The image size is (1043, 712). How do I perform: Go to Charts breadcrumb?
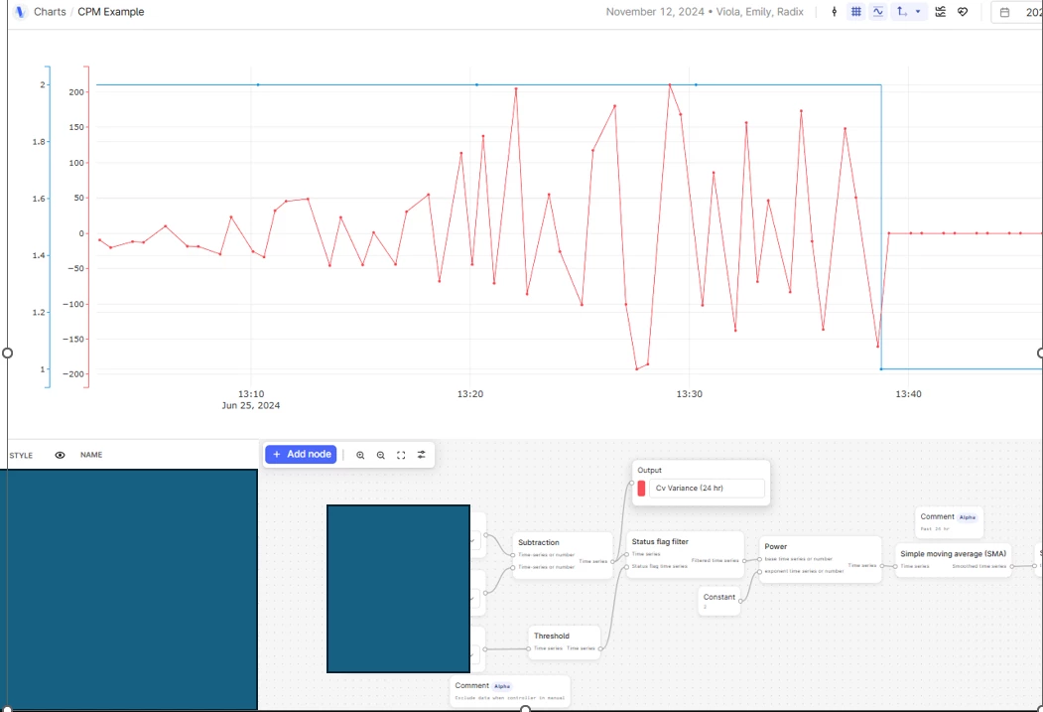click(50, 12)
